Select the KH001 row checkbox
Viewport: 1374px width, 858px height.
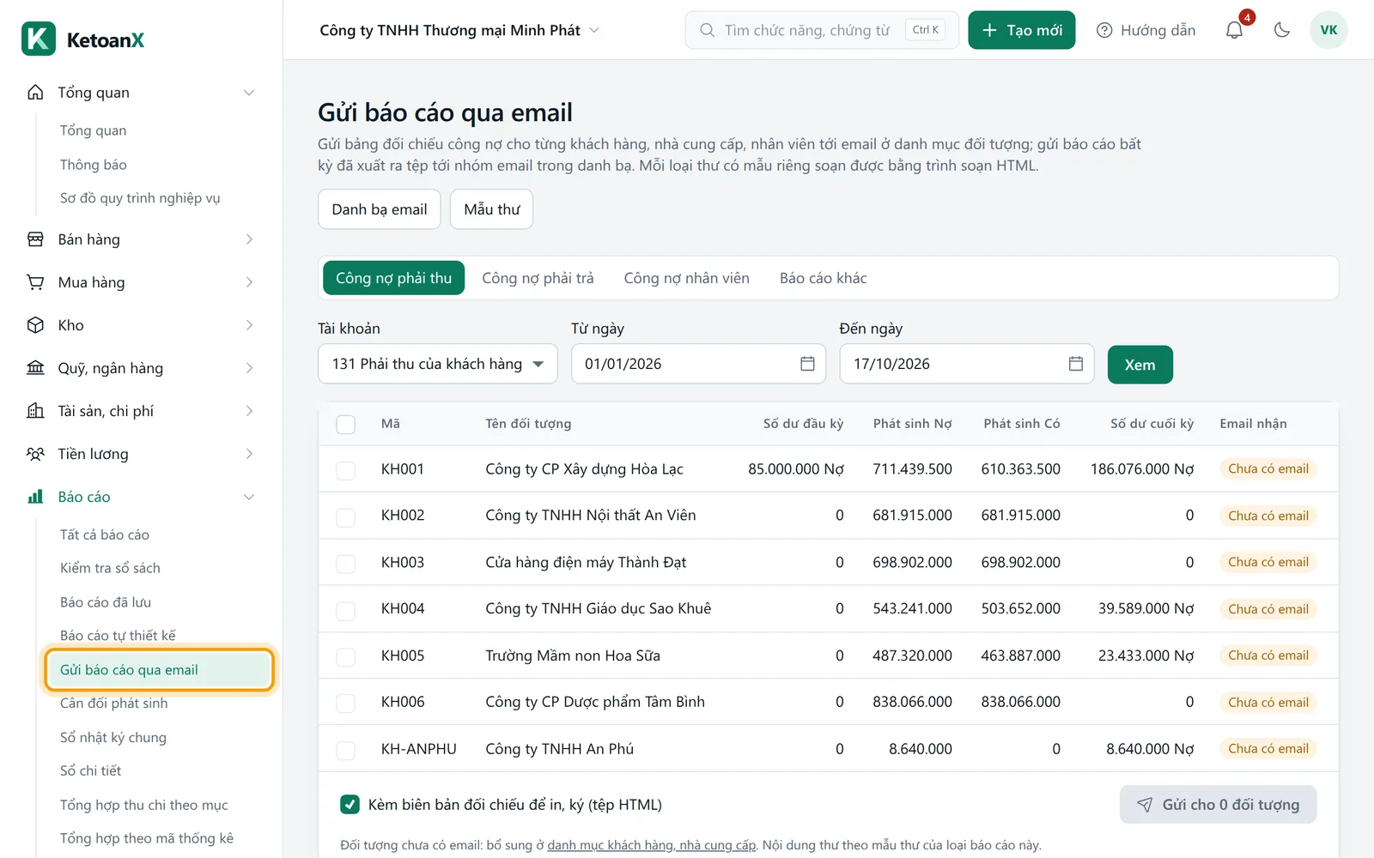click(x=345, y=469)
